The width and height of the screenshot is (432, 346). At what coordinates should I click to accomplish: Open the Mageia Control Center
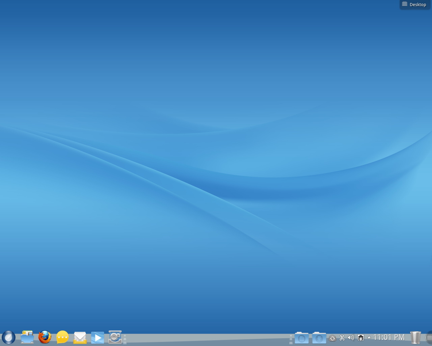point(115,337)
